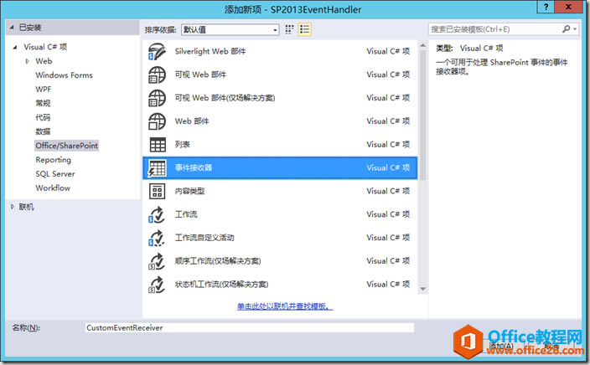
Task: Select Workflow category
Action: [53, 188]
